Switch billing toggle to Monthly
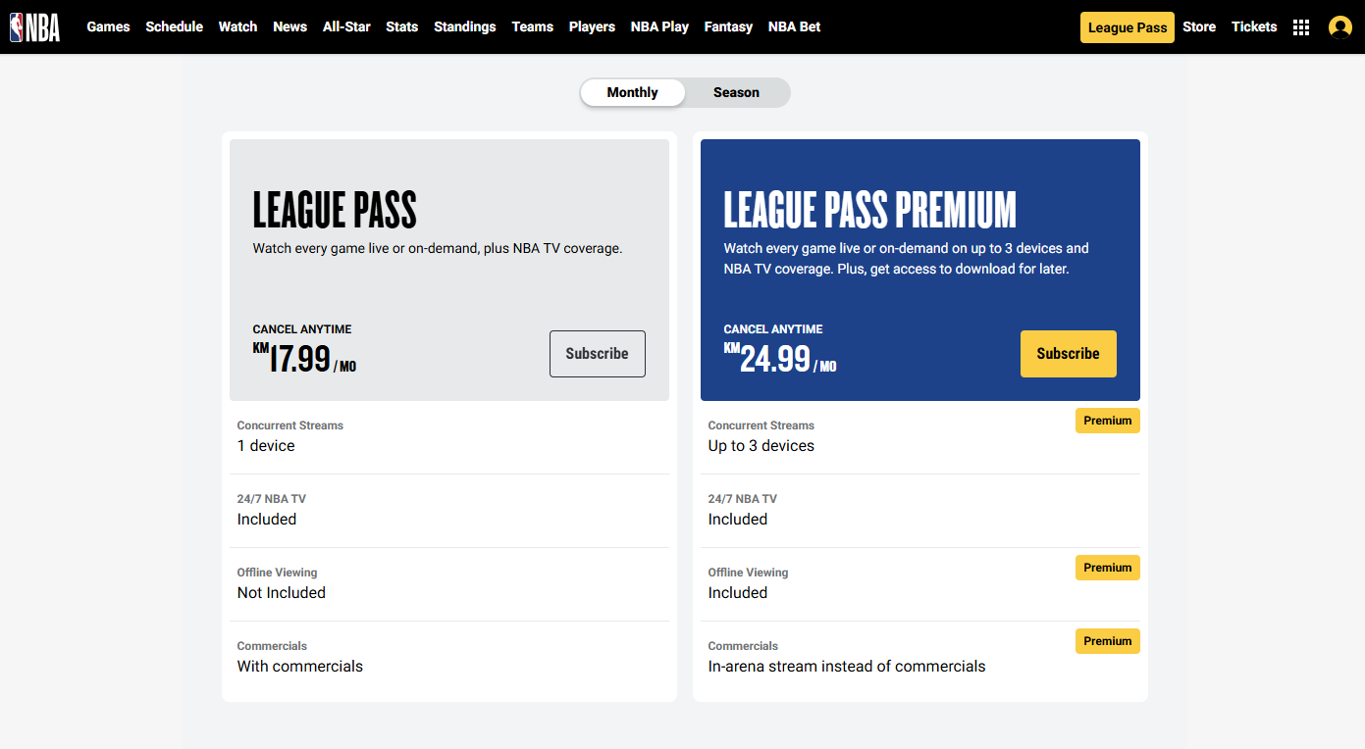The image size is (1365, 749). coord(632,92)
